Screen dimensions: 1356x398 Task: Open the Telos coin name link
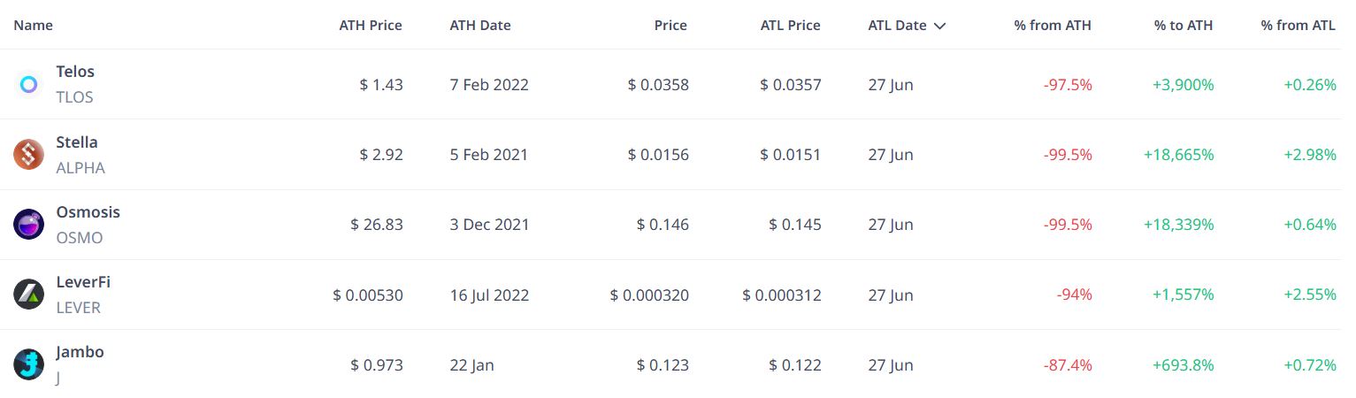tap(75, 72)
